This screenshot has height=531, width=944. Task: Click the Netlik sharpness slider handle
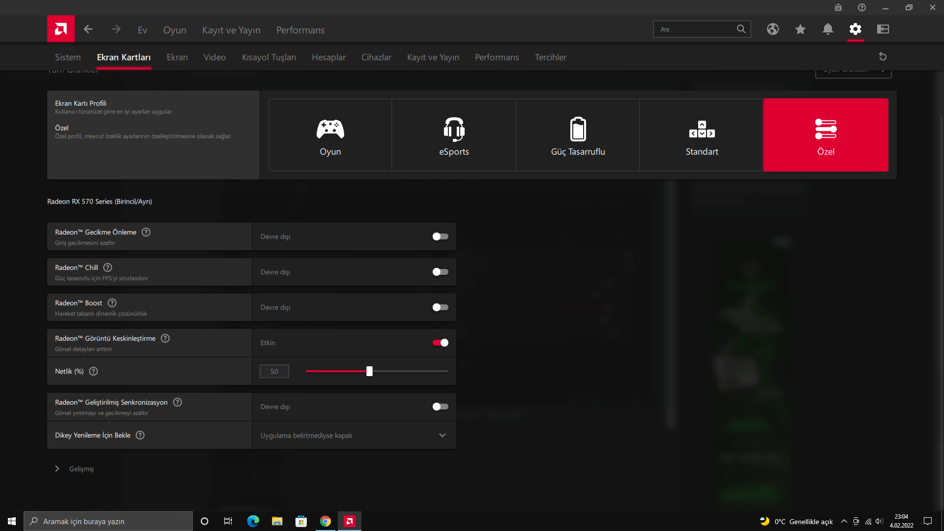coord(369,371)
